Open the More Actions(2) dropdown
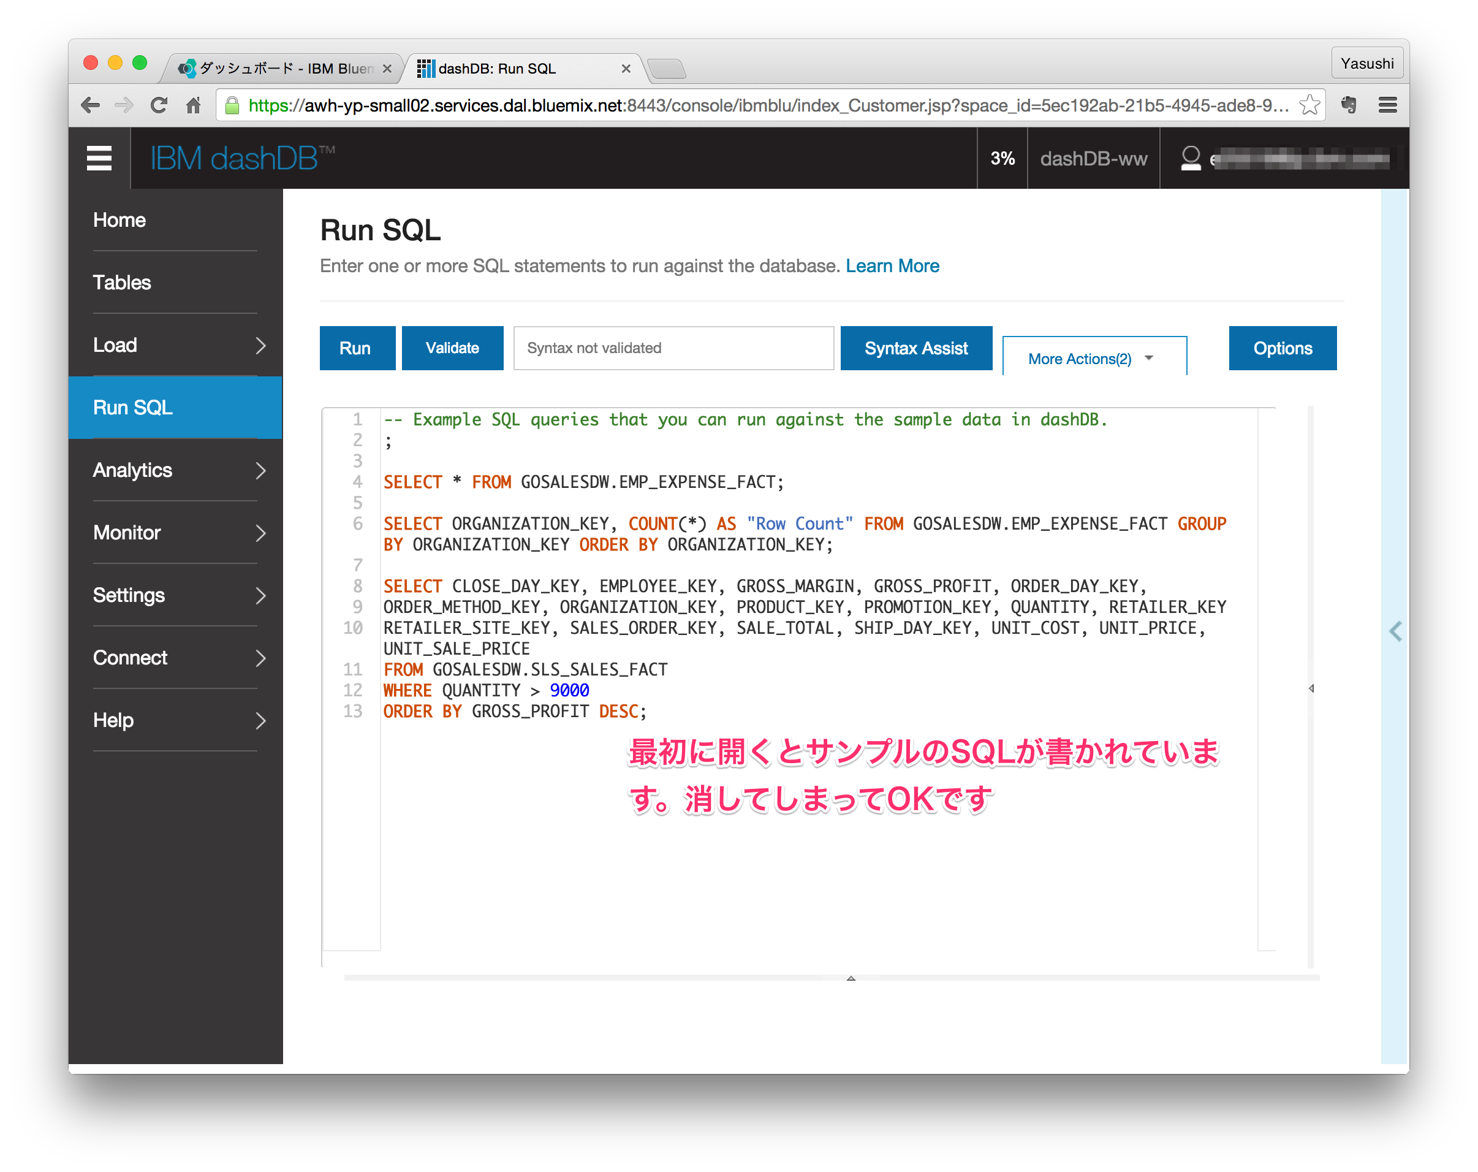This screenshot has width=1478, height=1172. 1093,358
